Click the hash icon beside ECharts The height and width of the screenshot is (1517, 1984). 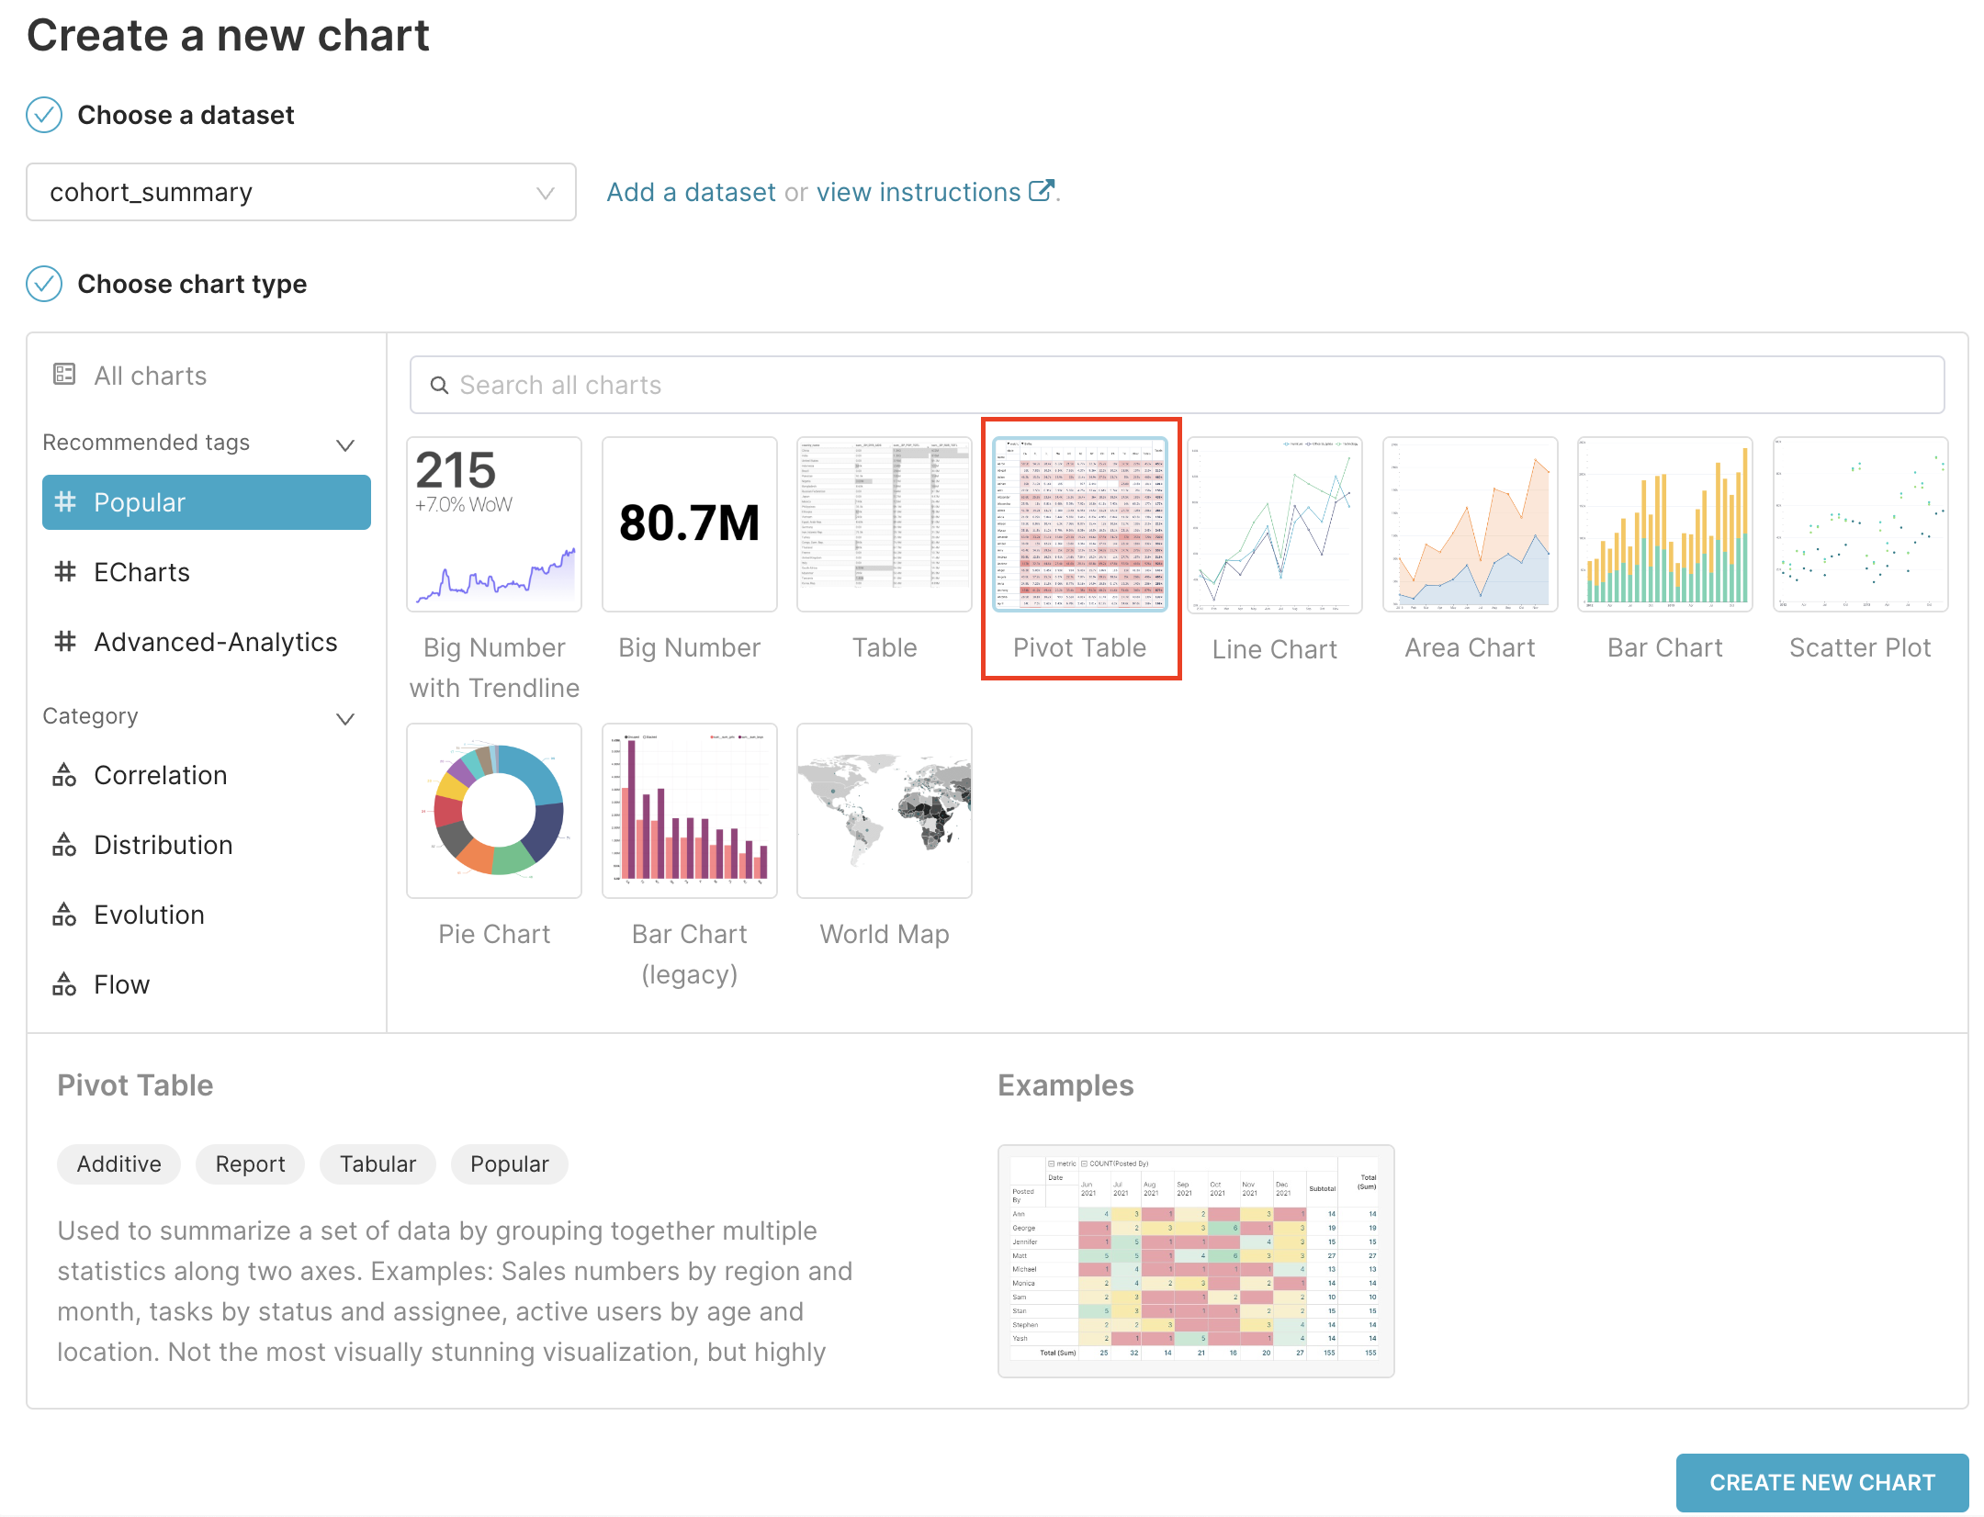64,572
